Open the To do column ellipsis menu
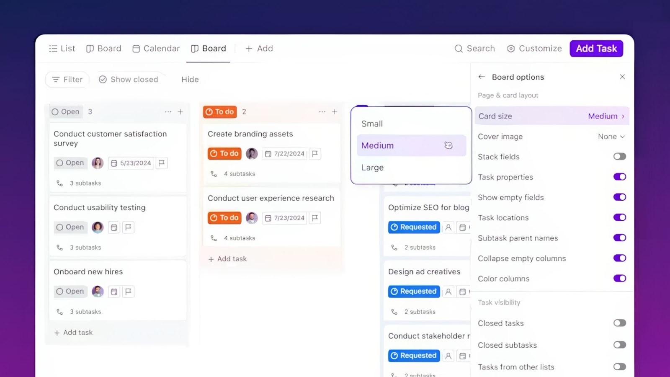Image resolution: width=670 pixels, height=377 pixels. 322,112
